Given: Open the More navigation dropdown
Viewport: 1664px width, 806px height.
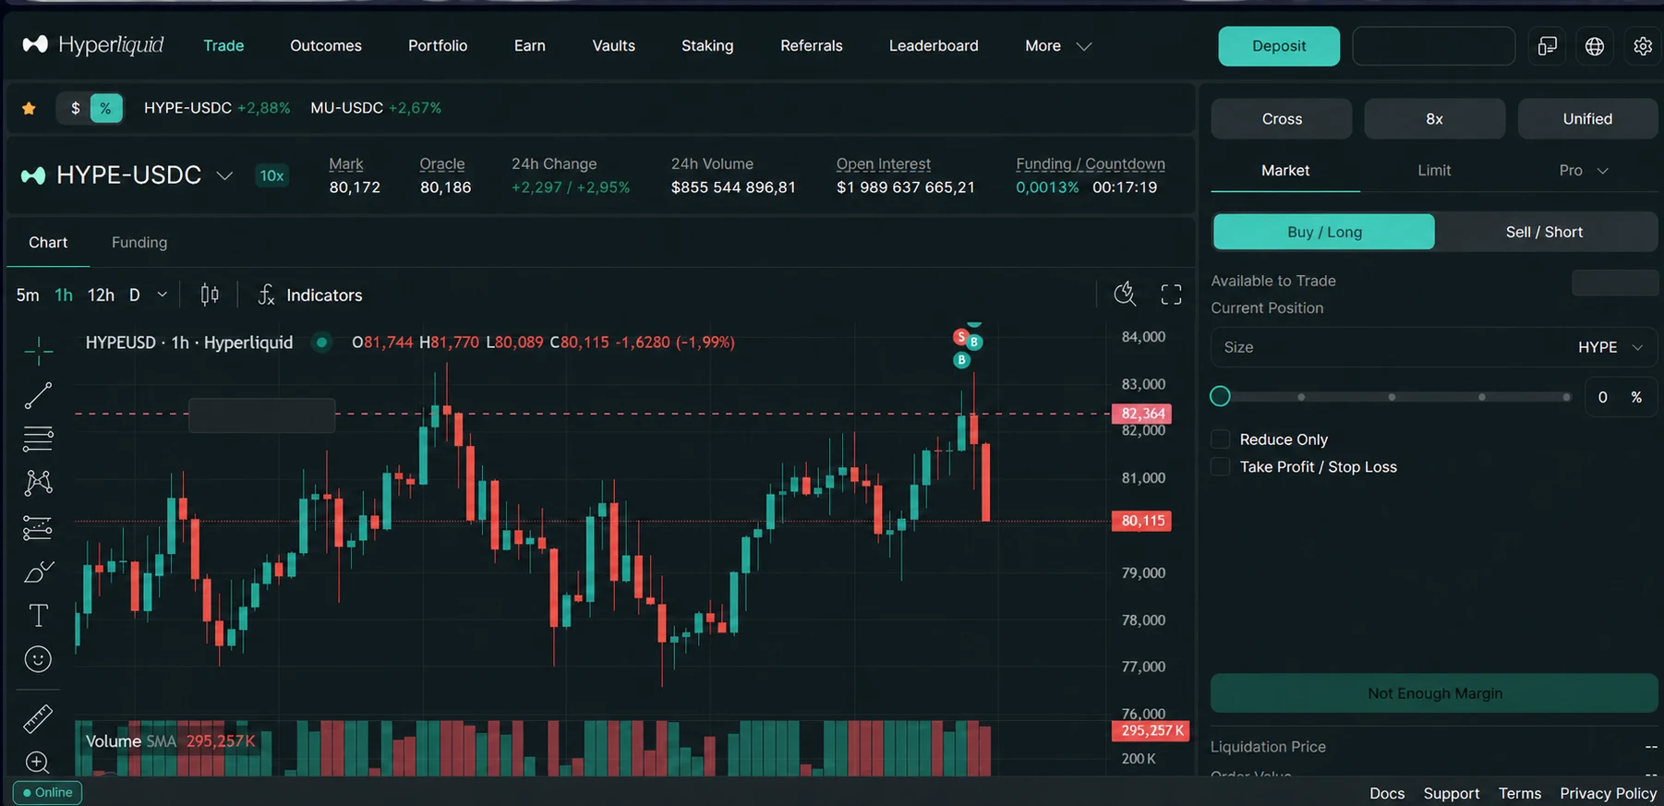Looking at the screenshot, I should point(1058,46).
